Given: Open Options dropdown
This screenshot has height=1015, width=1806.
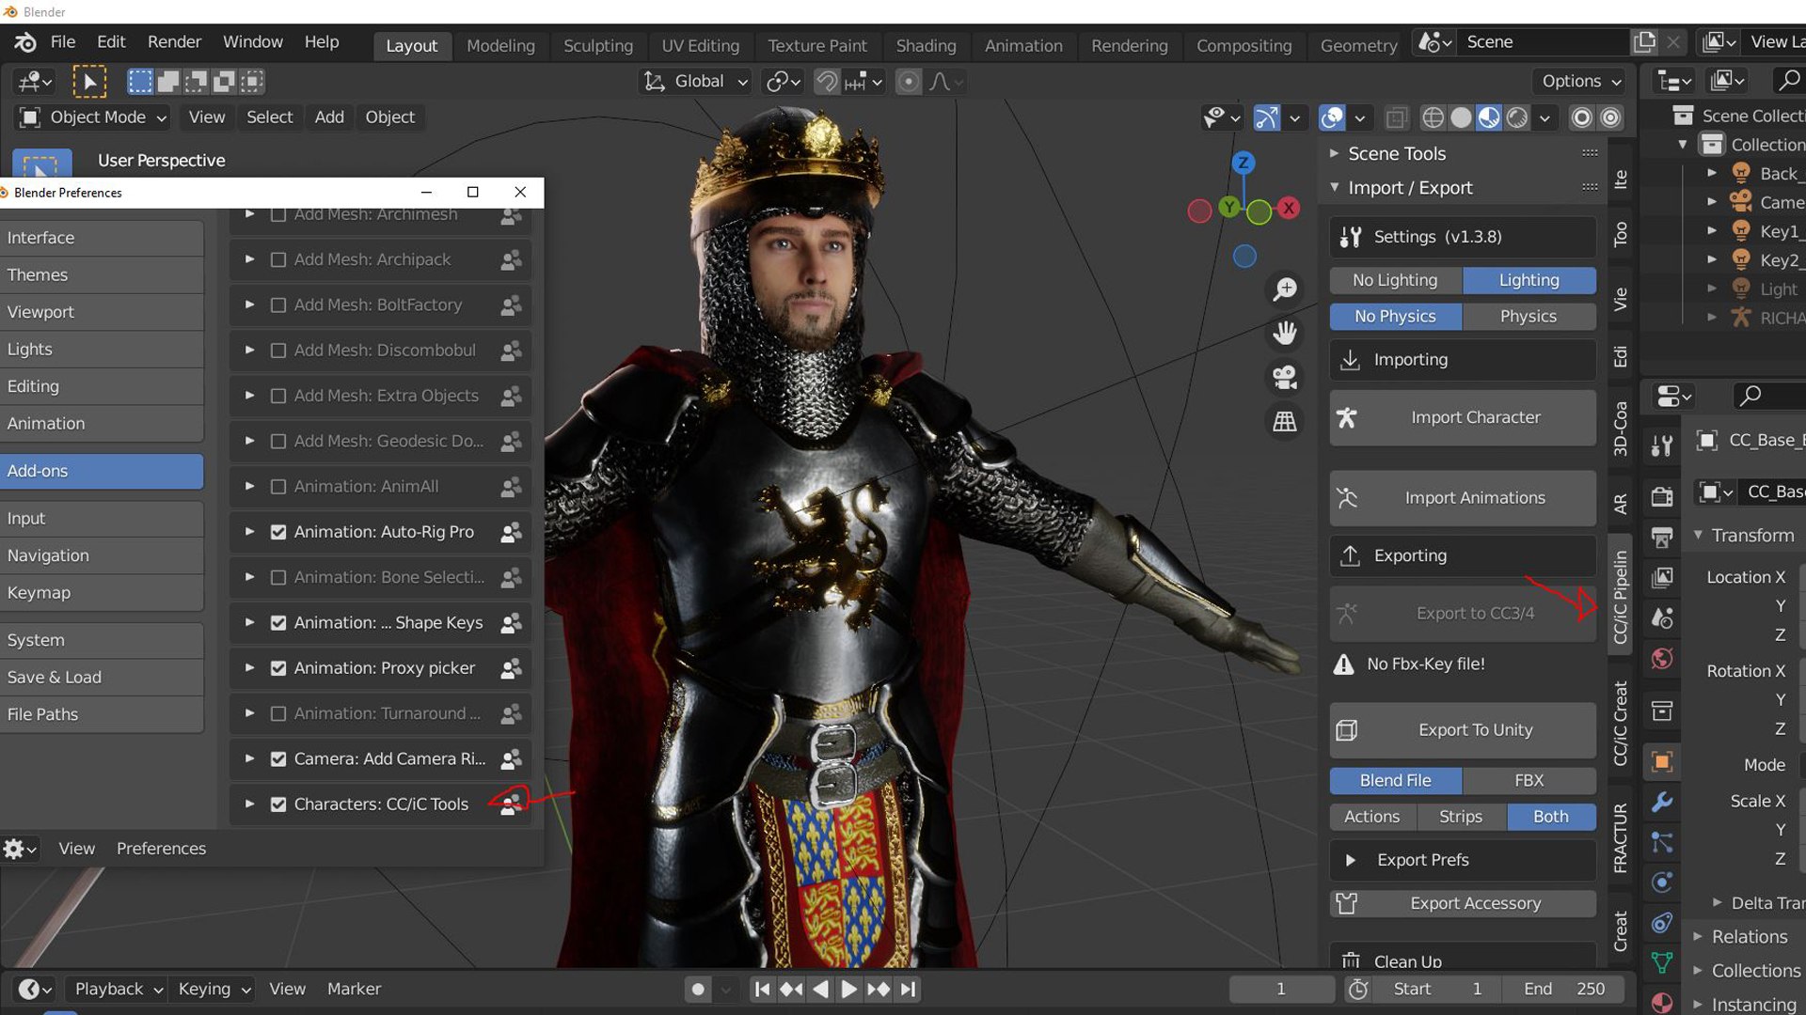Looking at the screenshot, I should [1580, 82].
